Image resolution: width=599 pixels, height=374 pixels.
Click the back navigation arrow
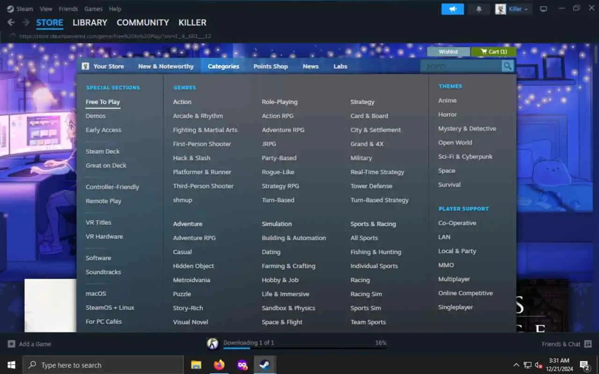tap(11, 22)
